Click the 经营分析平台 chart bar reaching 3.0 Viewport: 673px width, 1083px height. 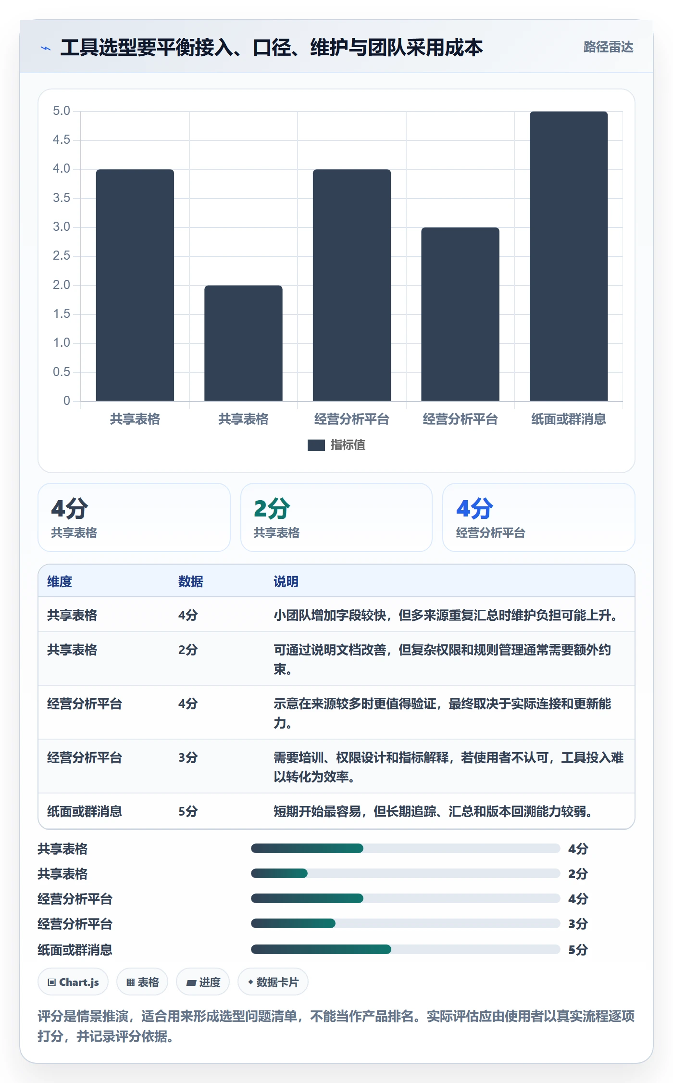(460, 315)
